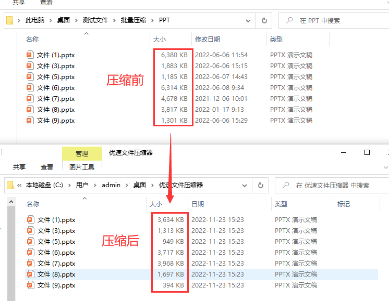Click the 文件 (5).pptx icon in the PPT window
Image resolution: width=389 pixels, height=301 pixels.
30,76
